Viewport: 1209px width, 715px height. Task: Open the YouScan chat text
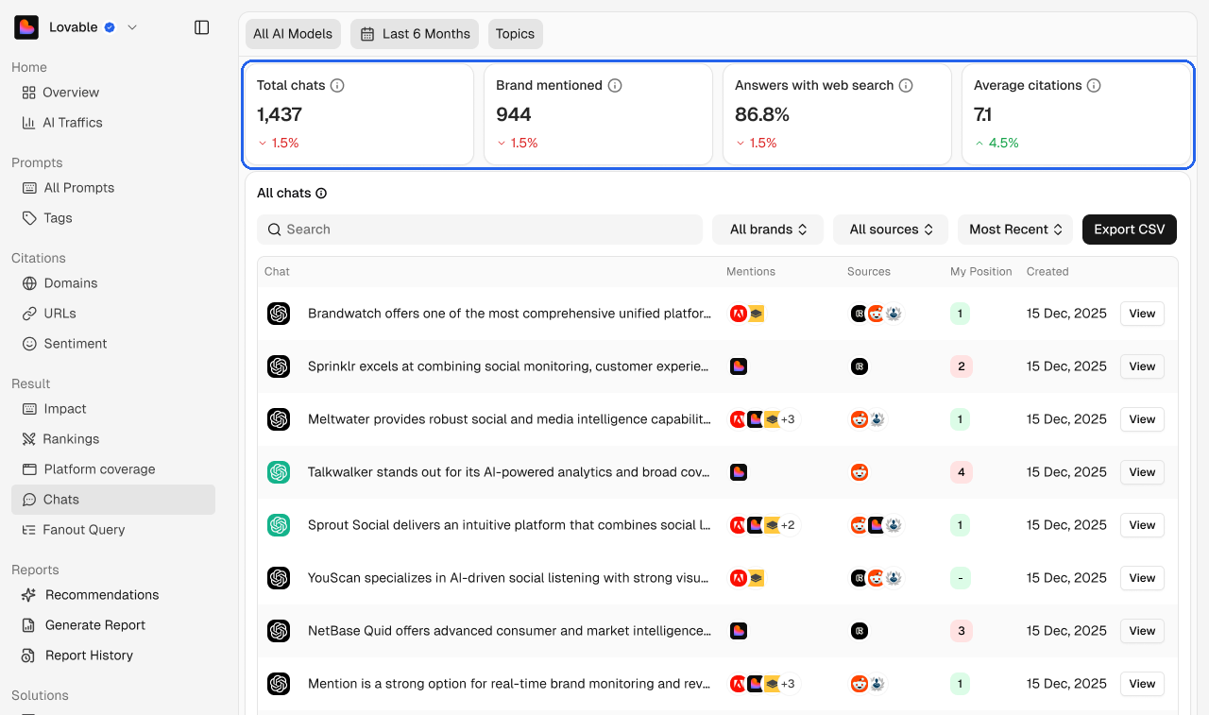(509, 578)
